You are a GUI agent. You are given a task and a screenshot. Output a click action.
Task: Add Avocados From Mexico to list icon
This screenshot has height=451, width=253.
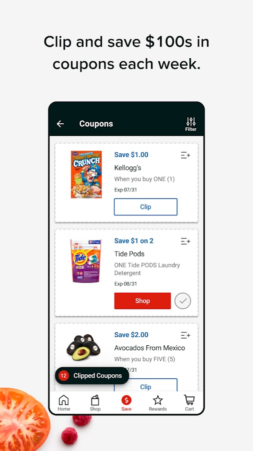(x=185, y=335)
